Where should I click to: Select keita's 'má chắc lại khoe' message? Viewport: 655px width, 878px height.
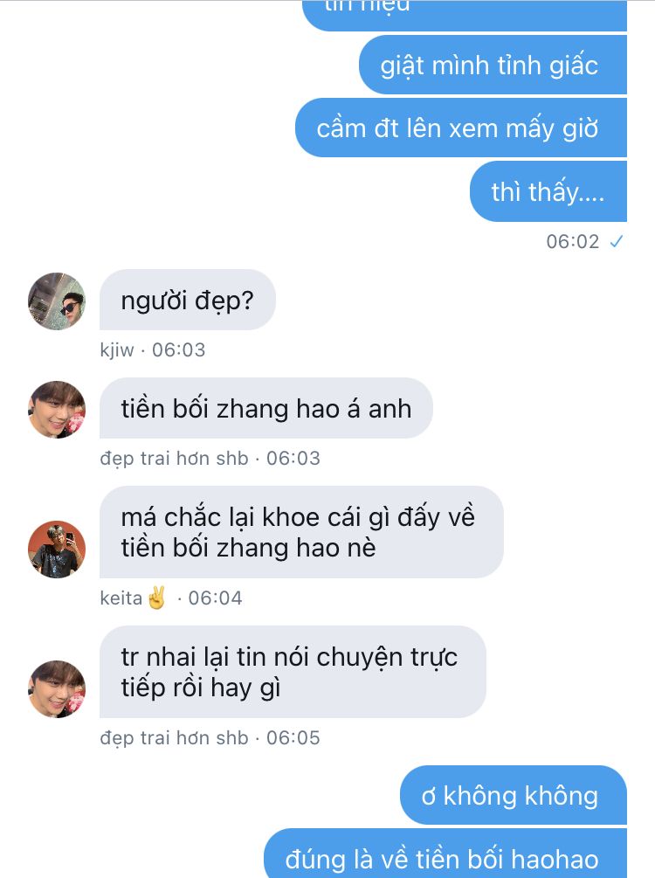point(301,532)
